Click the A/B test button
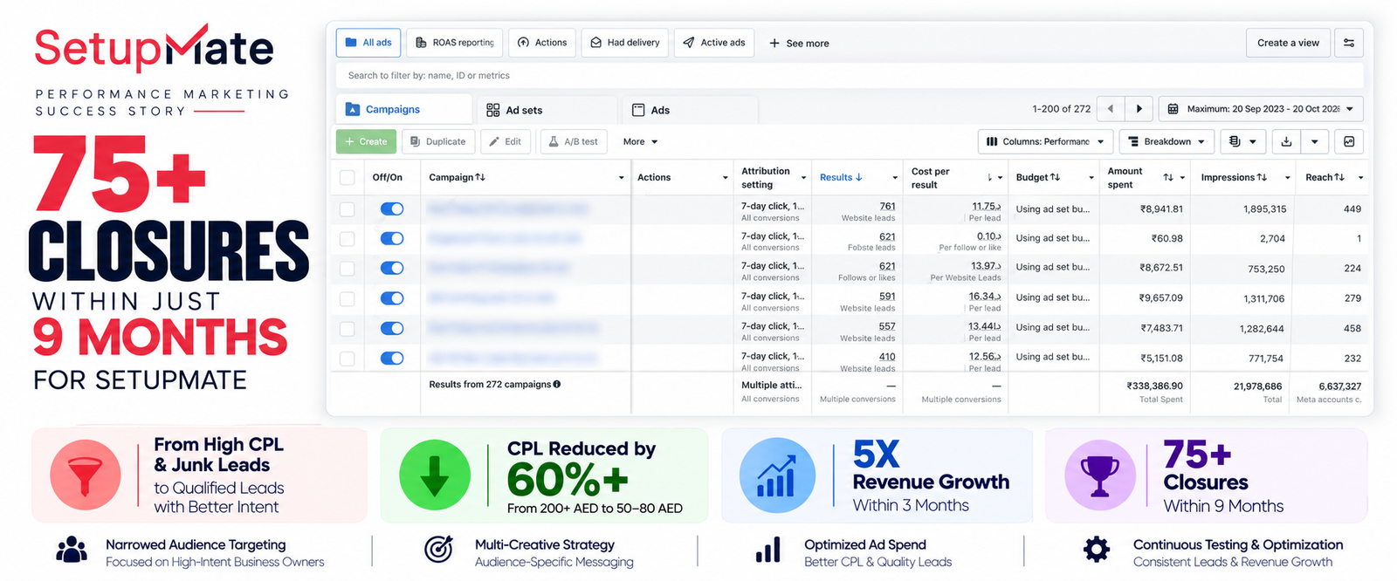 click(573, 141)
